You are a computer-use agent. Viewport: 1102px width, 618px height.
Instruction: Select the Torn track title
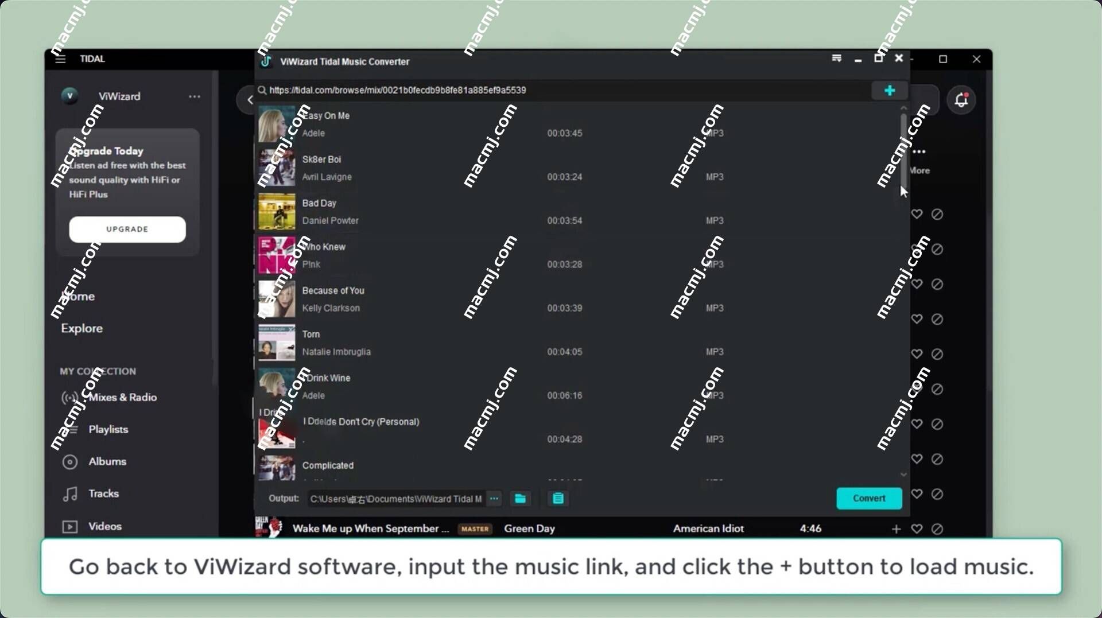(x=311, y=334)
